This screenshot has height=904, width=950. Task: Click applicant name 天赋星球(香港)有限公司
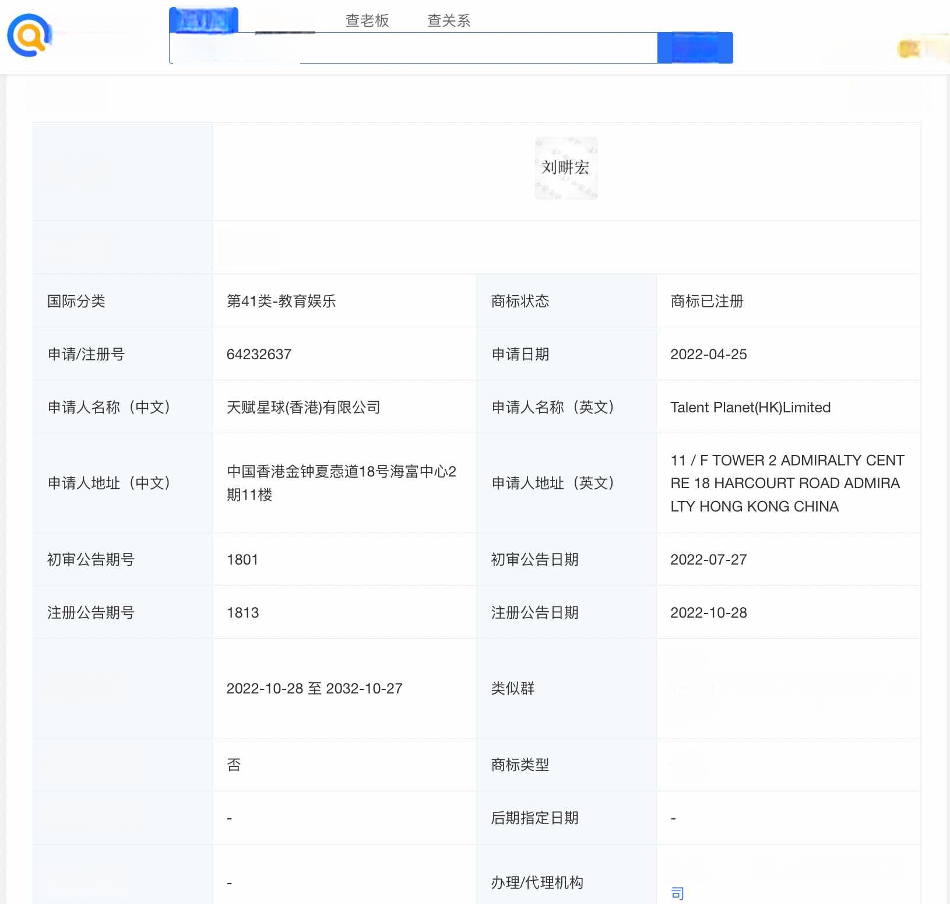coord(304,407)
